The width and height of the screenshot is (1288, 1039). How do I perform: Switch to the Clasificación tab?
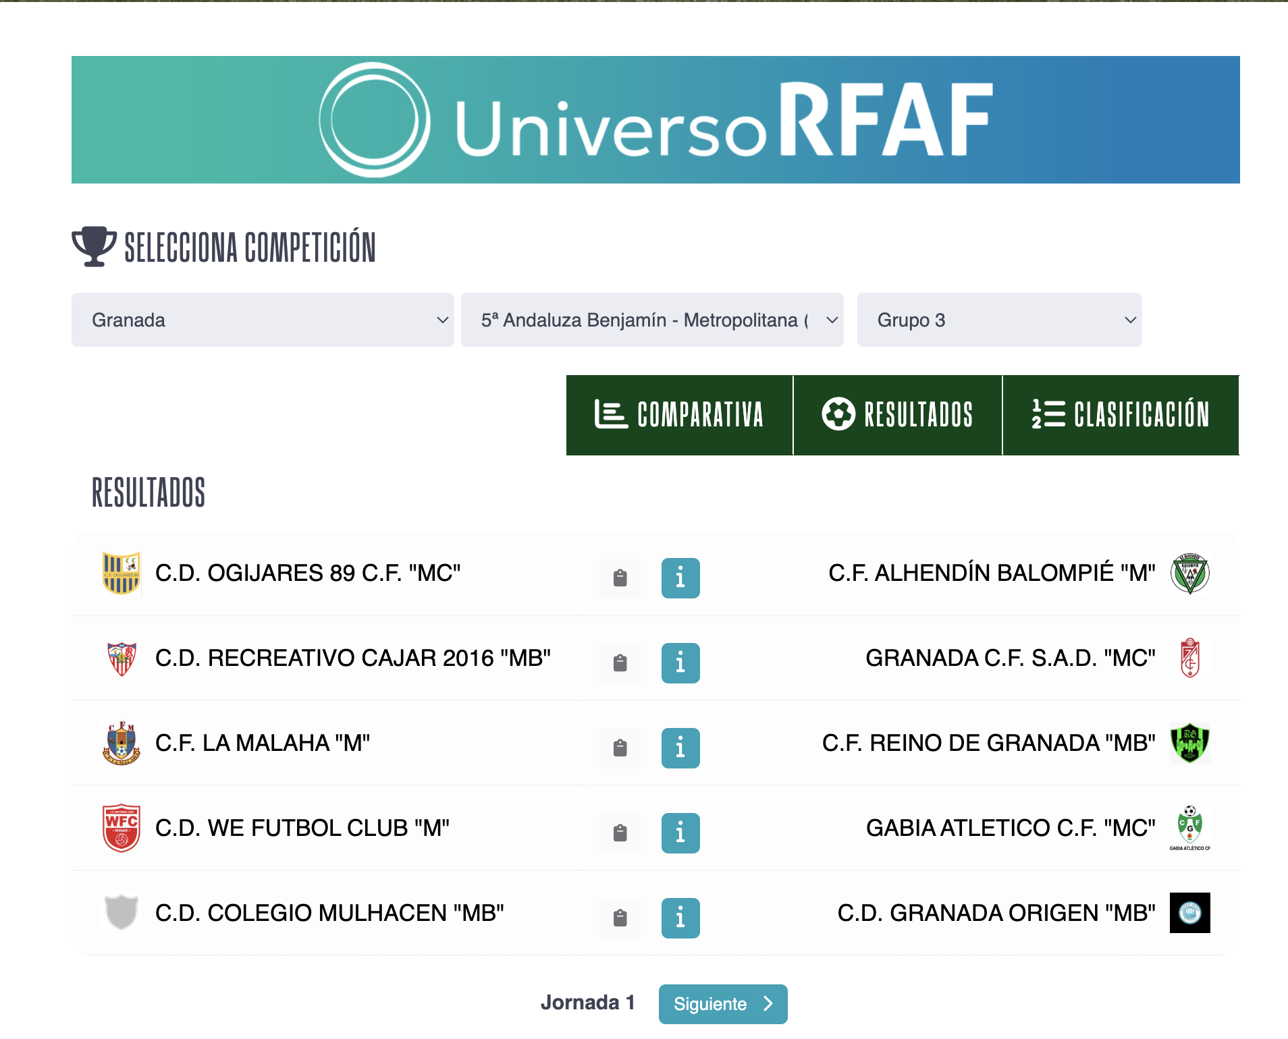click(x=1121, y=415)
